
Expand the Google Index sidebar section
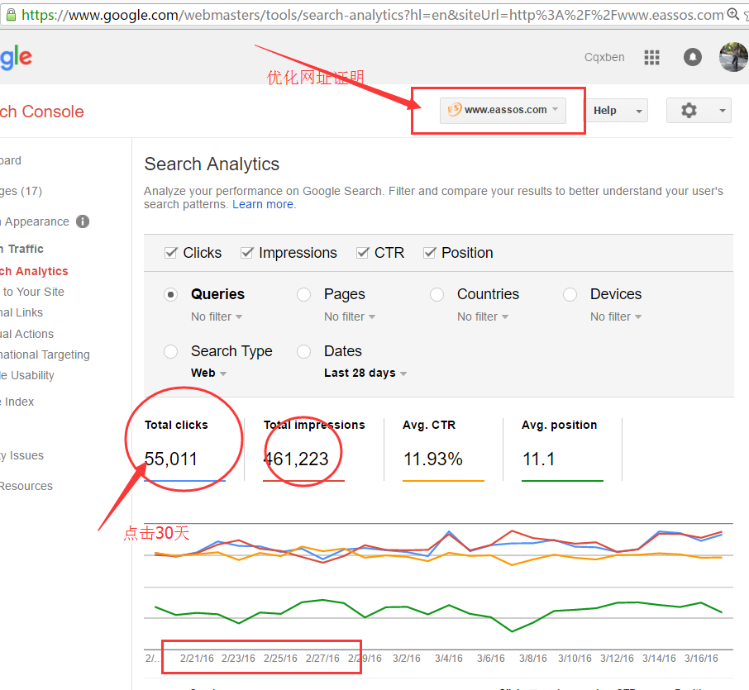pyautogui.click(x=17, y=402)
